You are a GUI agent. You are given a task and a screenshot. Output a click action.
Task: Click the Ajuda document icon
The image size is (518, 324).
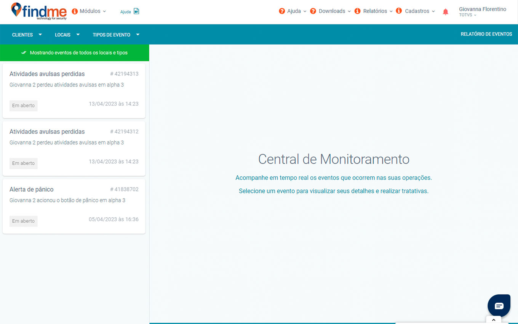tap(136, 11)
